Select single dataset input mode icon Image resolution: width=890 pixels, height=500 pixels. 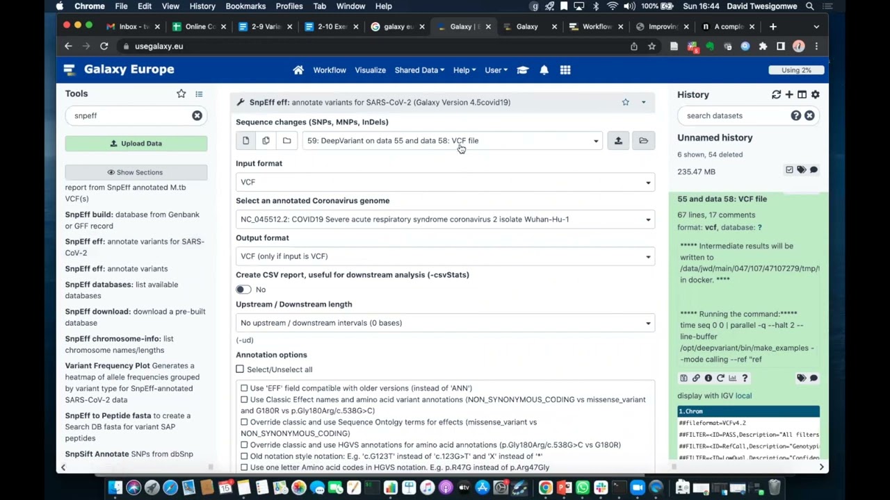245,141
